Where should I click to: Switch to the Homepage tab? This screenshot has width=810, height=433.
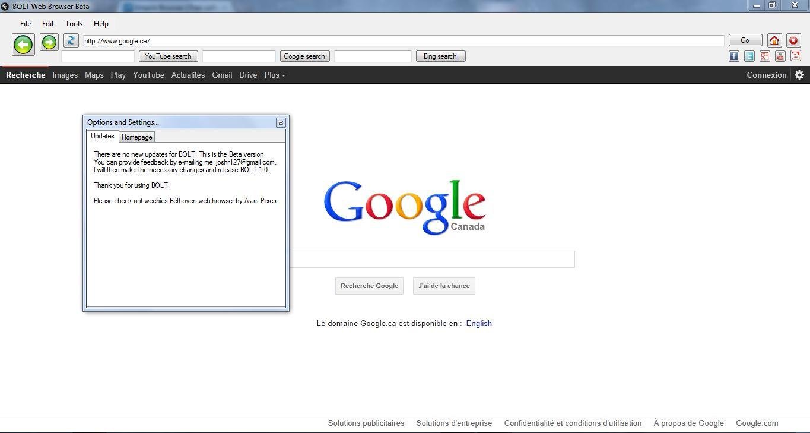[x=137, y=137]
